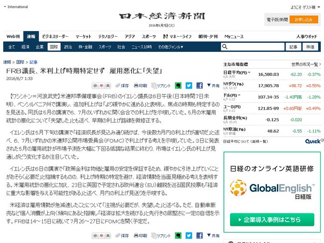
Task: Open the マーケット tab
Action: [x=83, y=37]
